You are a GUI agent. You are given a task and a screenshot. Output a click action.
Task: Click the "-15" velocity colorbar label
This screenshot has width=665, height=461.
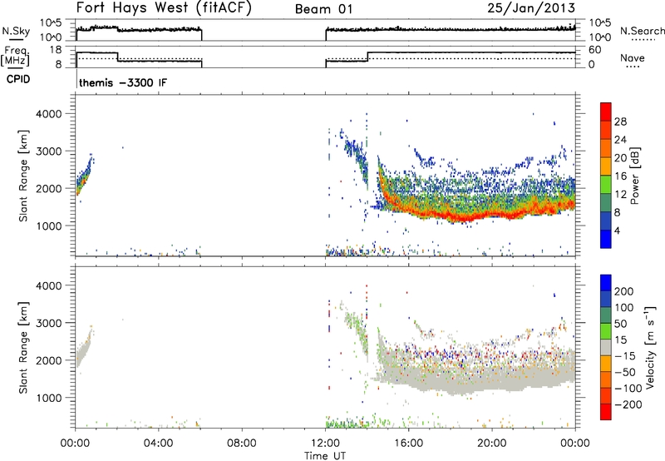625,356
